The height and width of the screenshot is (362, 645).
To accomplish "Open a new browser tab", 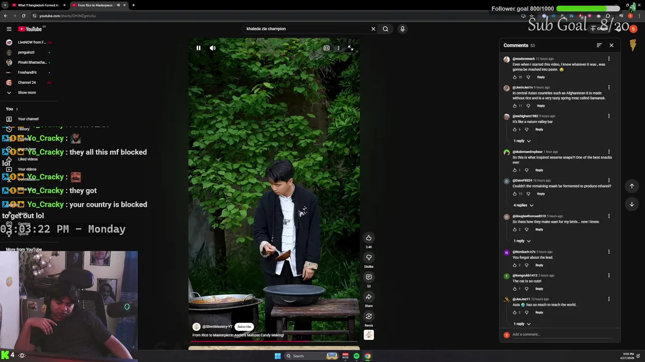I will (x=134, y=5).
